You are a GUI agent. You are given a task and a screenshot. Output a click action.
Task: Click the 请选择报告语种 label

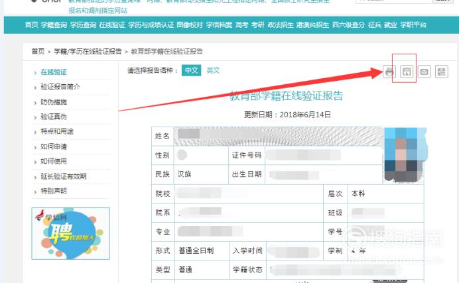pyautogui.click(x=153, y=70)
